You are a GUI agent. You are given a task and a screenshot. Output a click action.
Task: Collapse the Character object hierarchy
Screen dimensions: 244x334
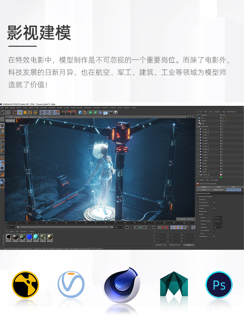197,126
